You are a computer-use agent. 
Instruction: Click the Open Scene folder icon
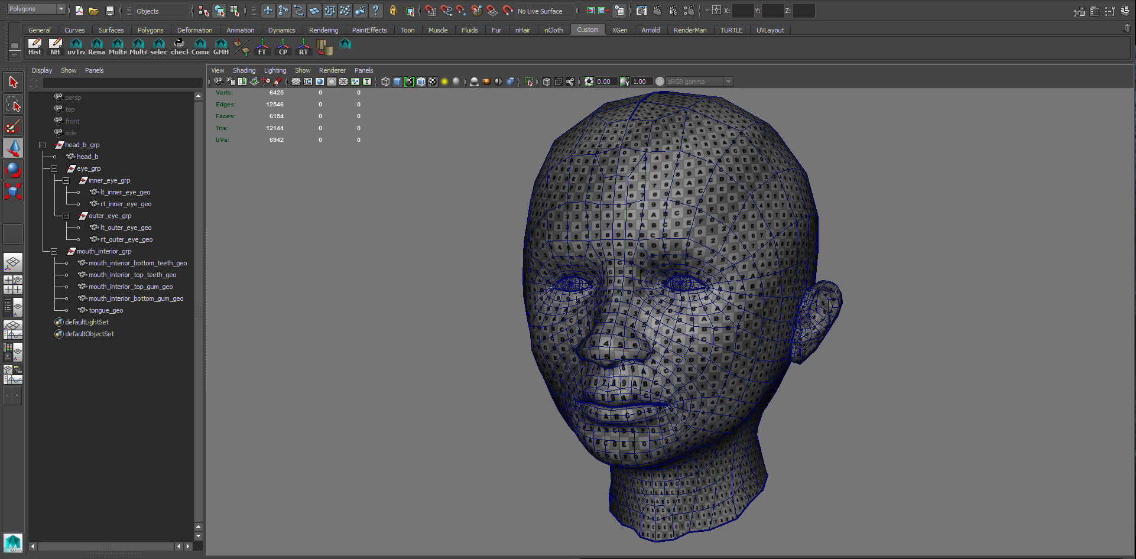(x=93, y=11)
